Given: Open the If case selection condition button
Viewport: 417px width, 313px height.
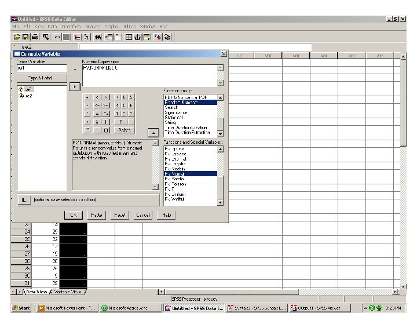Looking at the screenshot, I should pyautogui.click(x=24, y=200).
